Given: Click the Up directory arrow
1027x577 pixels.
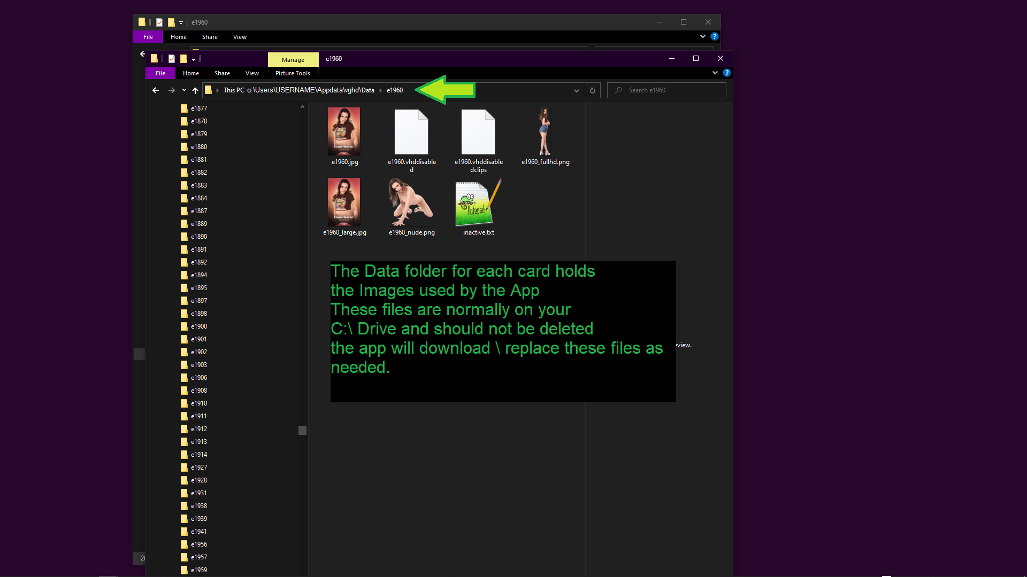Looking at the screenshot, I should pyautogui.click(x=195, y=90).
